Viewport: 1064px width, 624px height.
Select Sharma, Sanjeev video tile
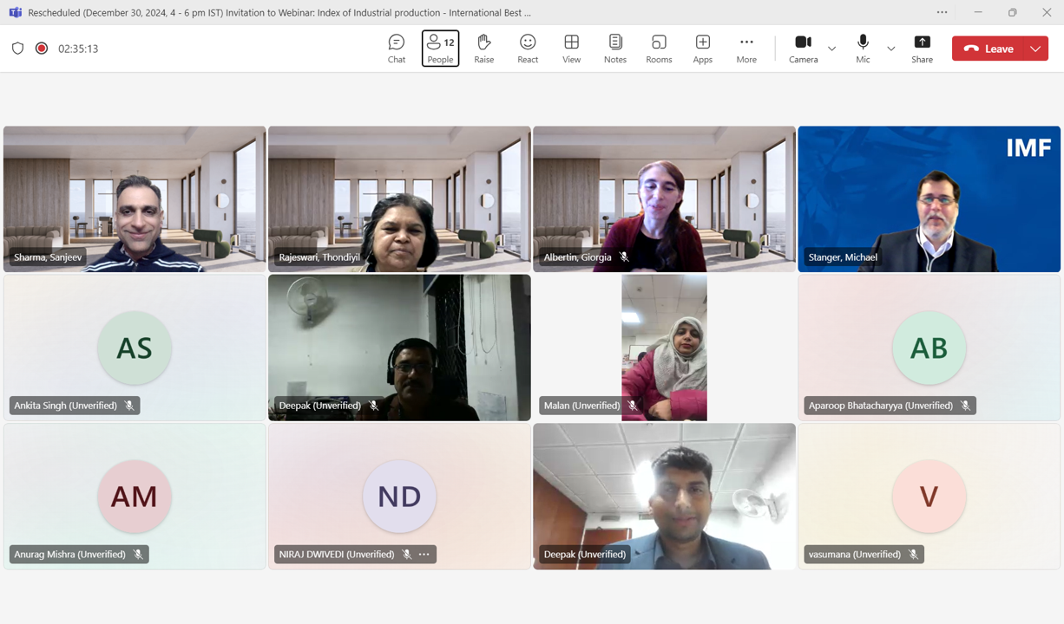(135, 199)
